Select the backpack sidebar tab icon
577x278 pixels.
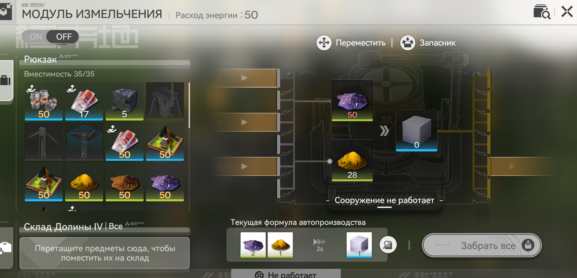point(6,80)
